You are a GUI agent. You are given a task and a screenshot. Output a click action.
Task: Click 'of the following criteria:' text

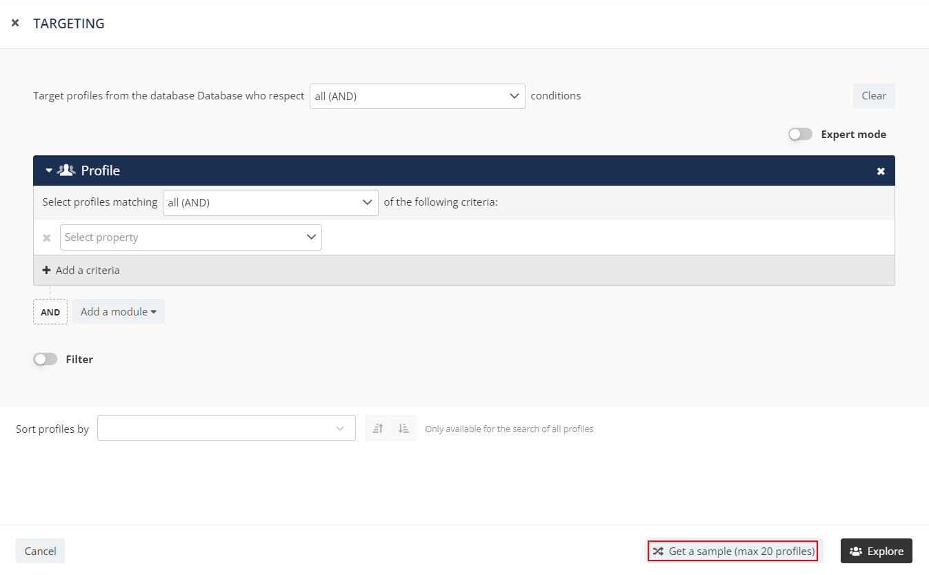point(441,202)
